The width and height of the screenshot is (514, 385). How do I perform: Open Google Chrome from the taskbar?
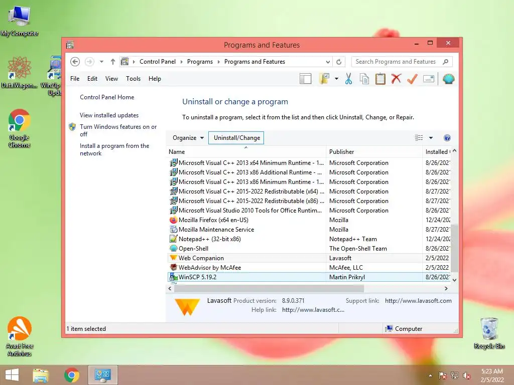[x=72, y=375]
